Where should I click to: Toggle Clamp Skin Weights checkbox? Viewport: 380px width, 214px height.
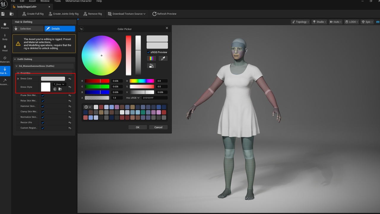(43, 112)
